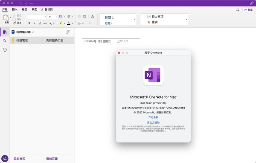Click the Undo arrow in title bar
Image resolution: width=256 pixels, height=163 pixels.
21,3
